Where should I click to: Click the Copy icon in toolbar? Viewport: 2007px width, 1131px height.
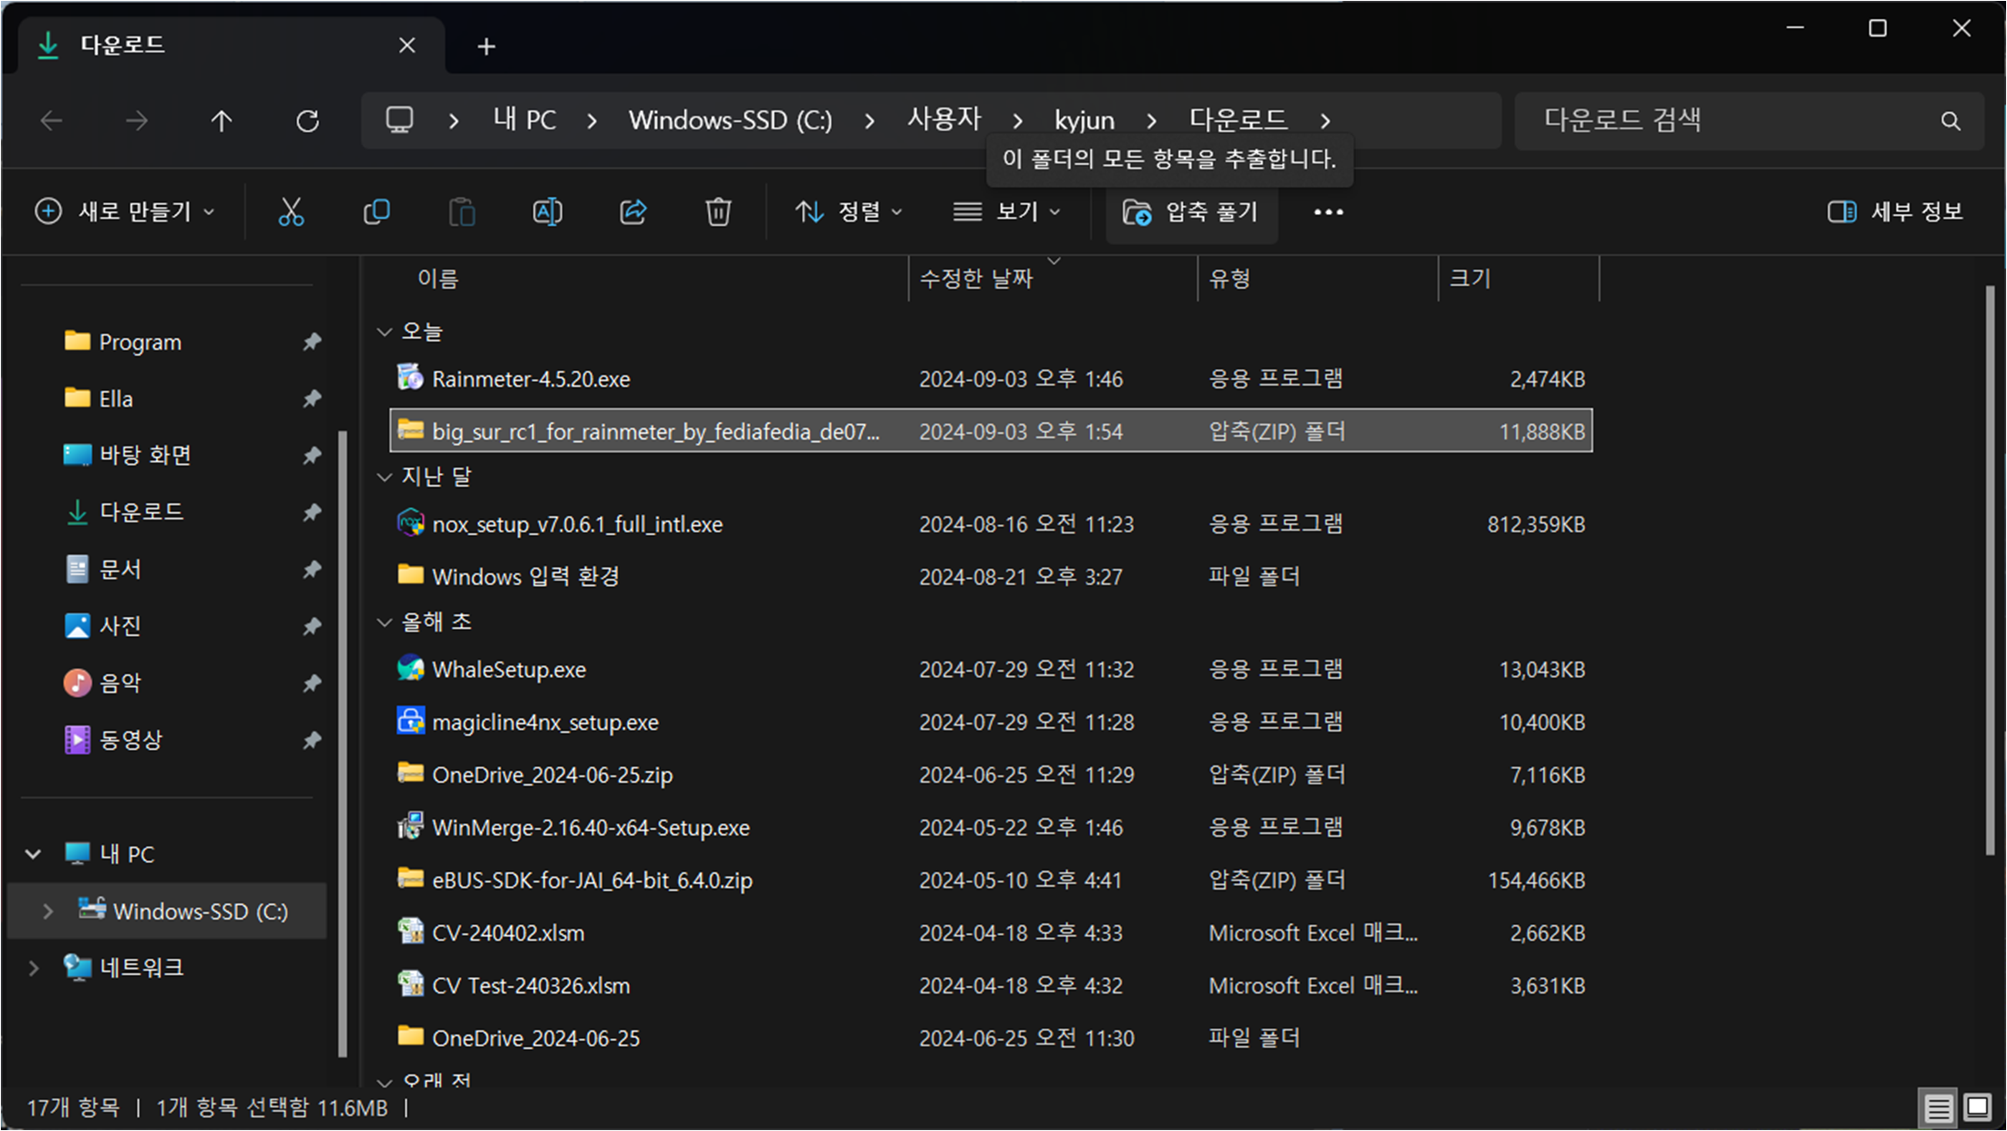(376, 212)
